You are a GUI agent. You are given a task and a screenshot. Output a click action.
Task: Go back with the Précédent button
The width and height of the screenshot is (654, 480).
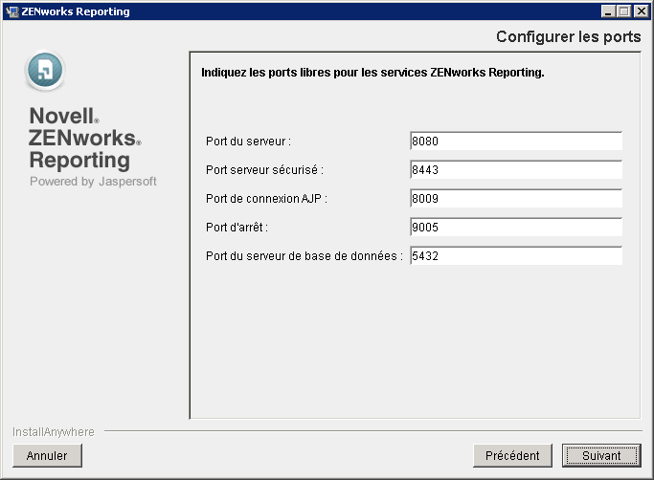click(512, 455)
